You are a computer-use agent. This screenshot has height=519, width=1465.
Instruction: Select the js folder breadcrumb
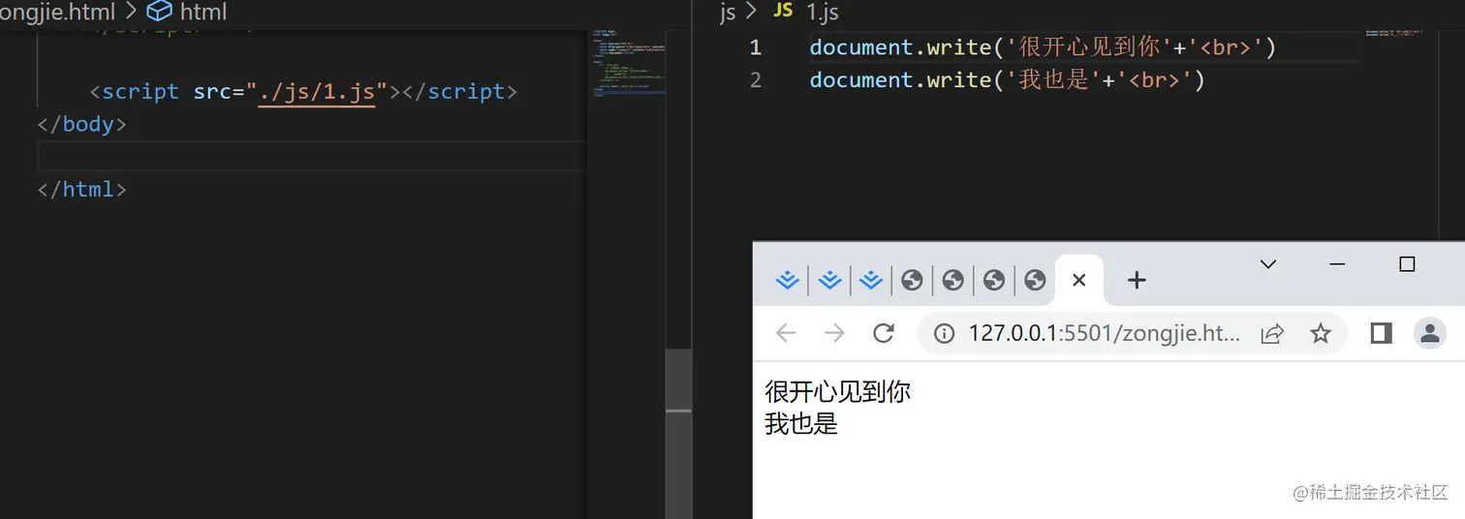pos(728,12)
